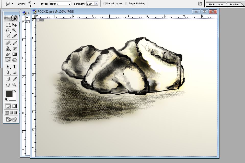Viewport: 245px width, 163px height.
Task: Click the Strength 65% input field
Action: click(x=90, y=4)
